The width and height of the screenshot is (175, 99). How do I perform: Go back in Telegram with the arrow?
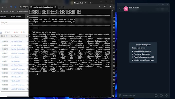pos(120,9)
